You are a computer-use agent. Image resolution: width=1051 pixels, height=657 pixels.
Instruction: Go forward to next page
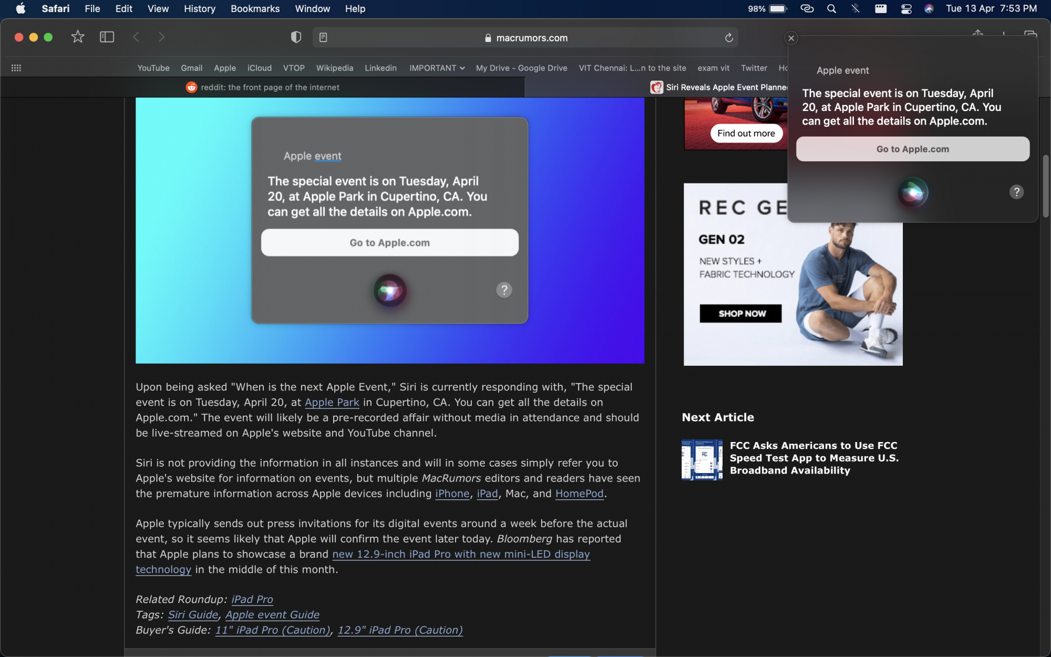pyautogui.click(x=161, y=37)
